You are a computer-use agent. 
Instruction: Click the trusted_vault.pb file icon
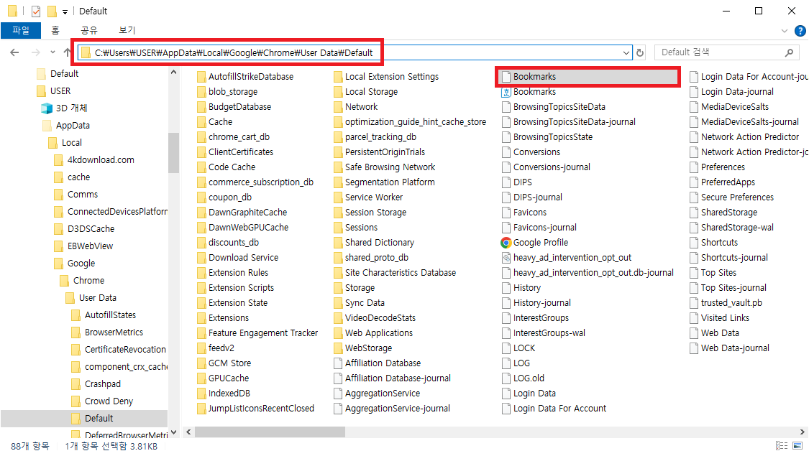[x=694, y=303]
